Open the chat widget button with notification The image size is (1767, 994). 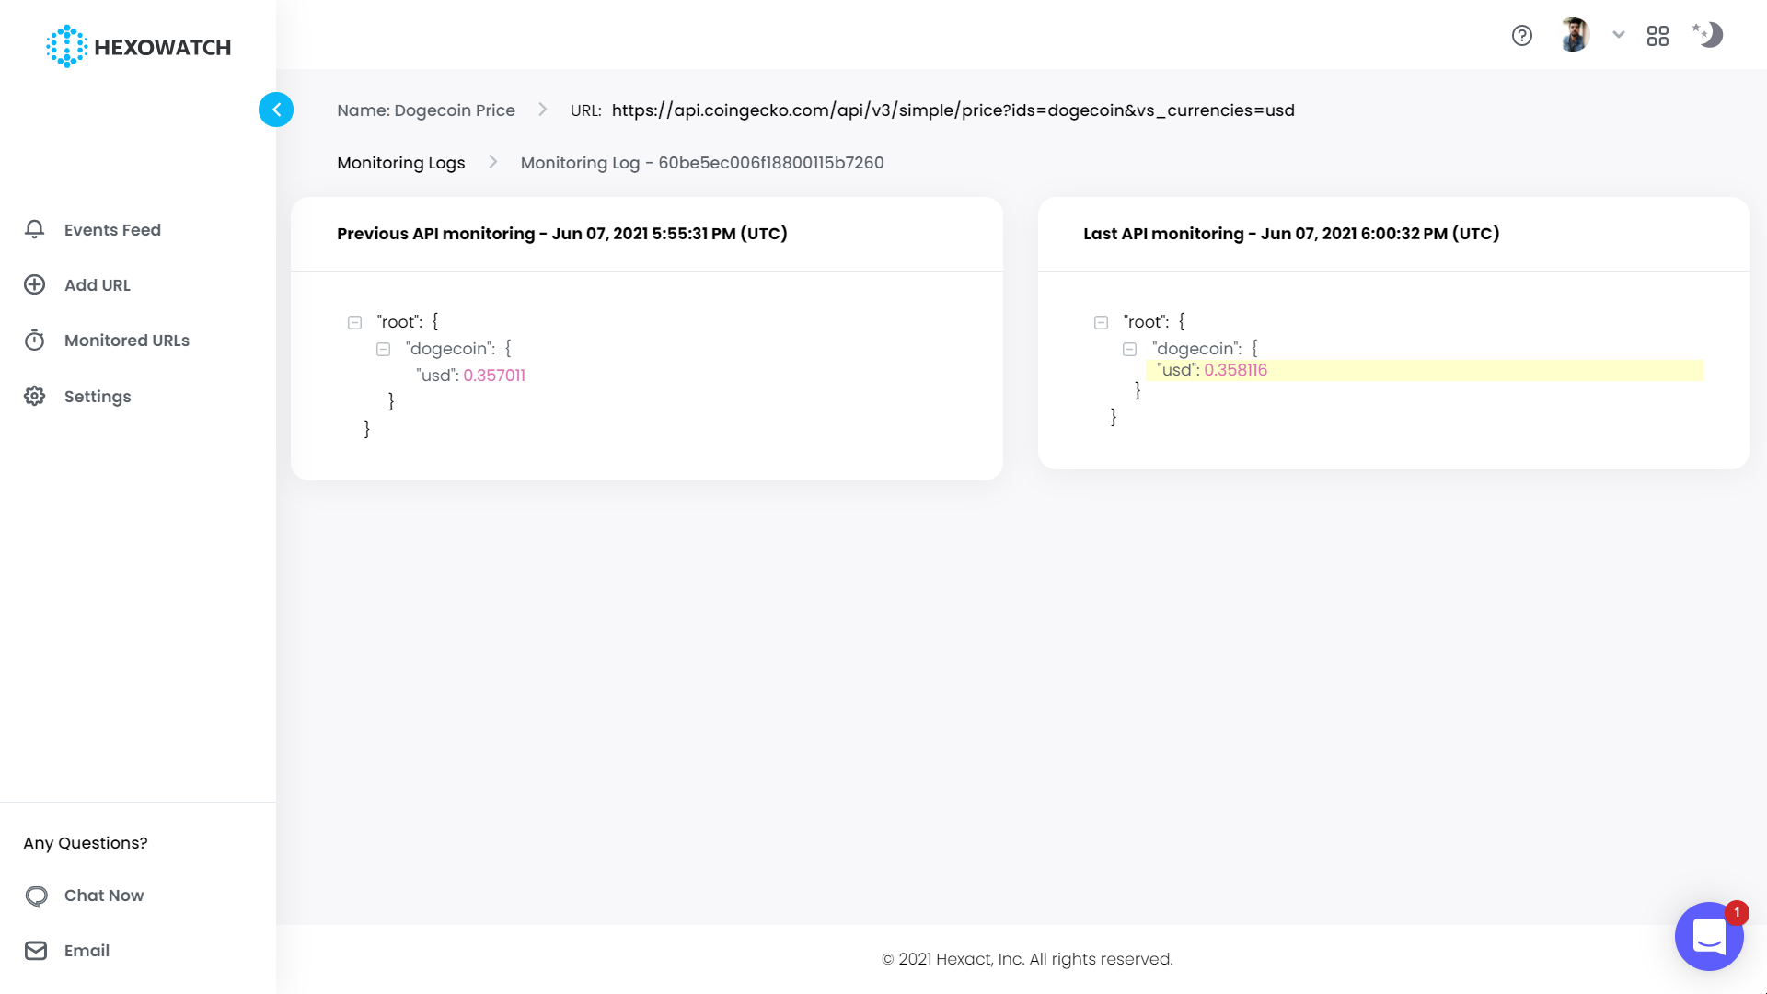pos(1709,936)
